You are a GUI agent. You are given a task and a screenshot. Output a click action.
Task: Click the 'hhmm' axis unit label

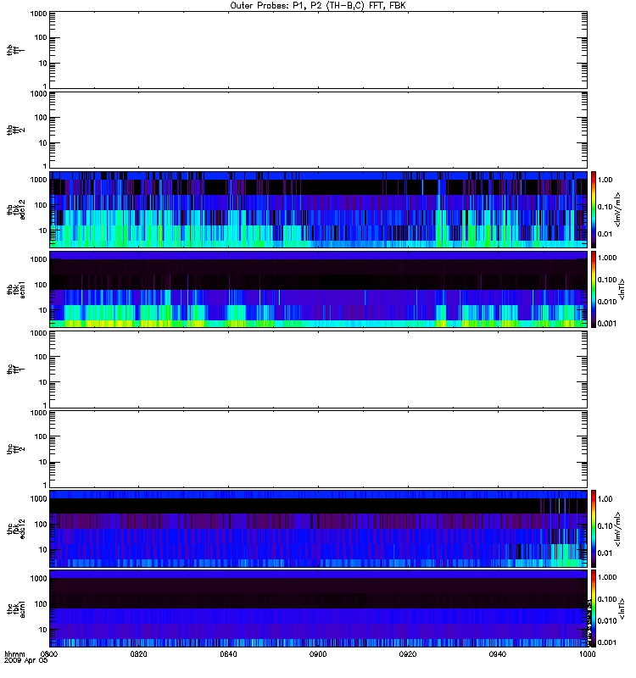[x=14, y=653]
